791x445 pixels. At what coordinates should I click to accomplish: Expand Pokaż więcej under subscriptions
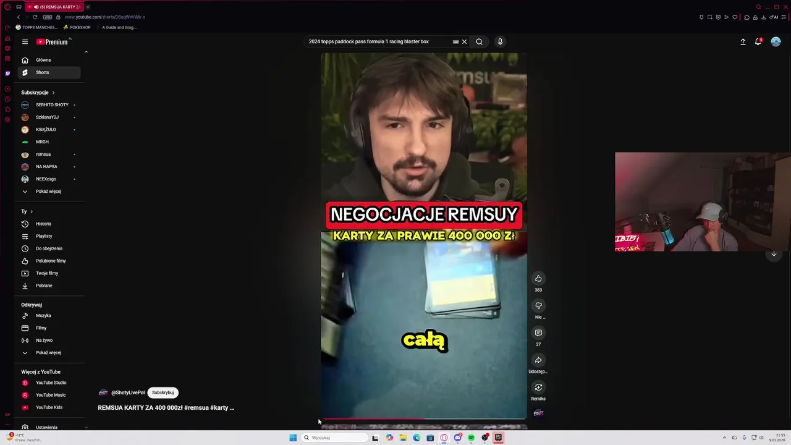click(49, 191)
